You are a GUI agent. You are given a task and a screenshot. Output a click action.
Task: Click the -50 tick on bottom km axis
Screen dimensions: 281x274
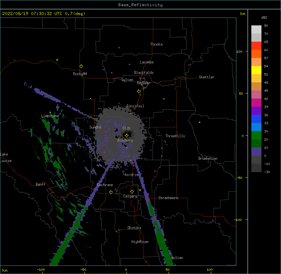pyautogui.click(x=83, y=269)
